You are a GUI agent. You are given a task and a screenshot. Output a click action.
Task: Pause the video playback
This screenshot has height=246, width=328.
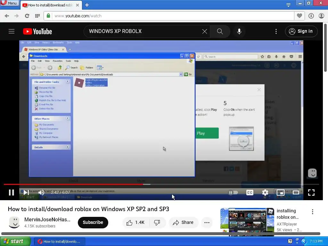tap(12, 193)
